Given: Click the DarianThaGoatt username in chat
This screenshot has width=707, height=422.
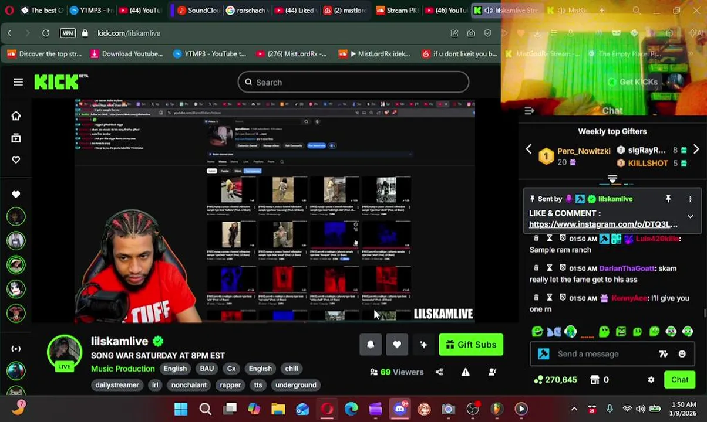Looking at the screenshot, I should pyautogui.click(x=627, y=268).
